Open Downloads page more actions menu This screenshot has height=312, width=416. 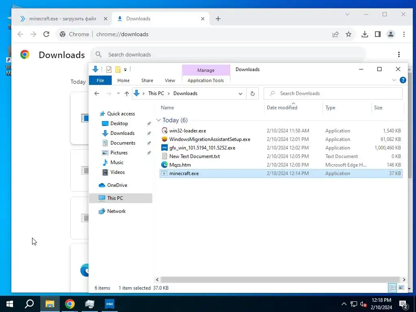pyautogui.click(x=399, y=54)
